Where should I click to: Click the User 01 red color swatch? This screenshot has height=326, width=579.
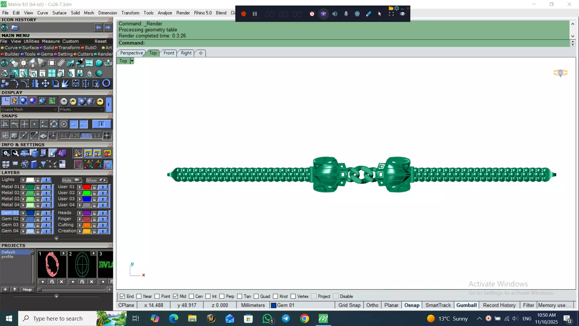tap(87, 187)
